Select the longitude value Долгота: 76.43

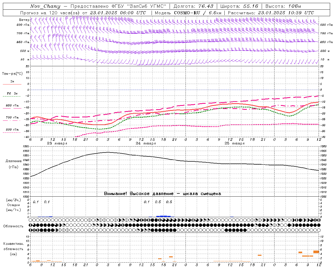(x=193, y=6)
